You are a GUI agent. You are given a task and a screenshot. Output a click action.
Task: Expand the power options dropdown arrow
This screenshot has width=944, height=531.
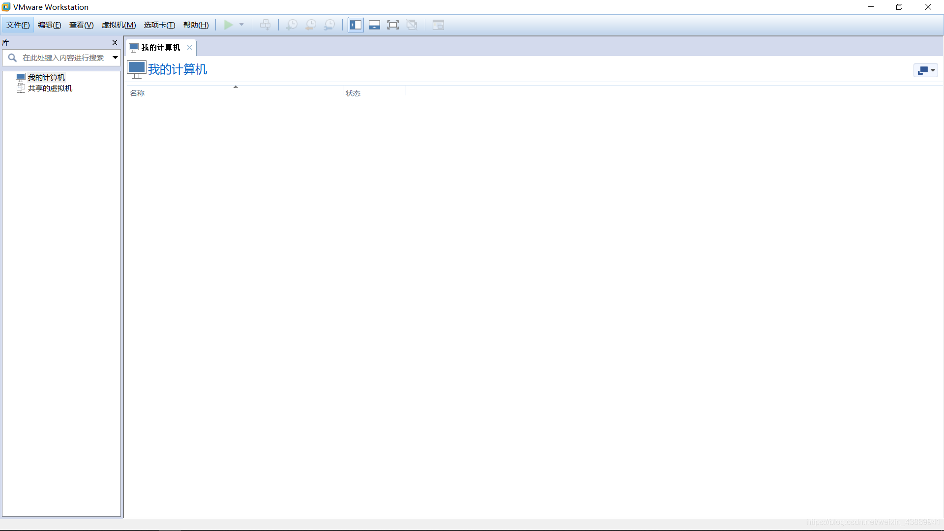click(241, 25)
